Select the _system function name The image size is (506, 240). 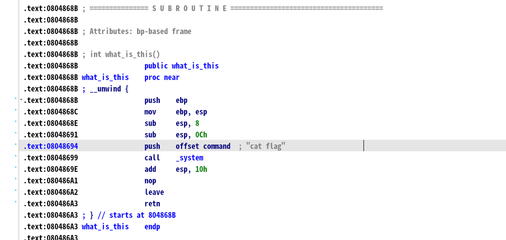(190, 157)
